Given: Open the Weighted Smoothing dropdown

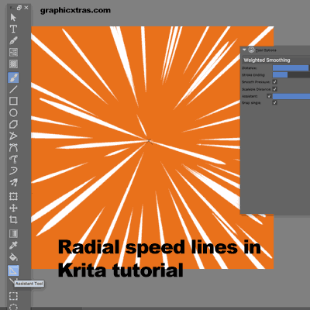Looking at the screenshot, I should (x=276, y=60).
